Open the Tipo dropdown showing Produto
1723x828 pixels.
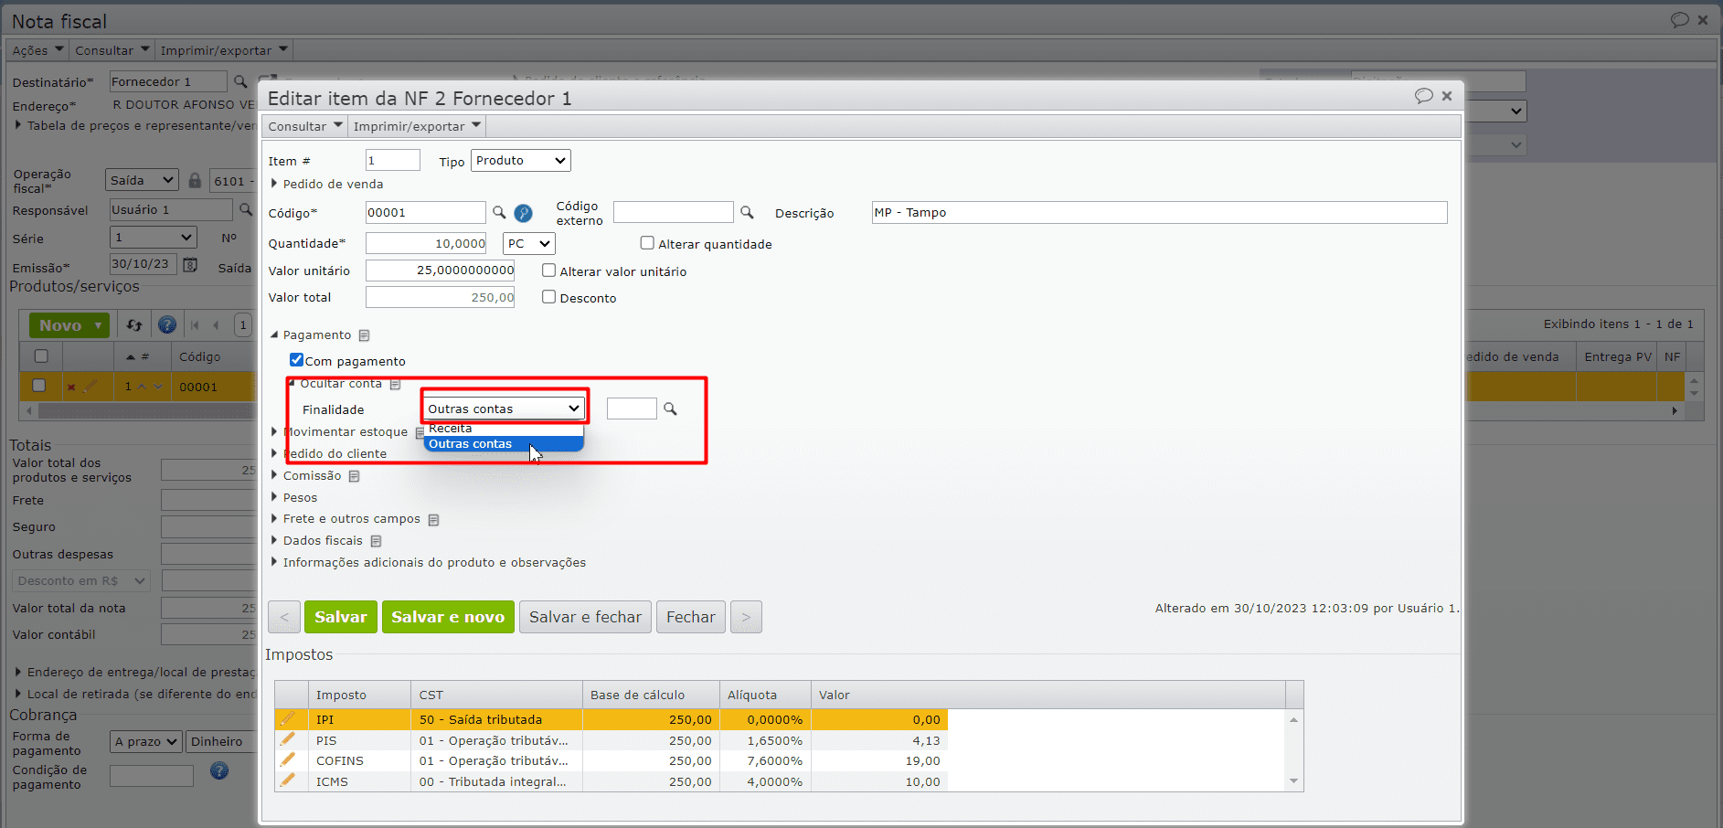tap(521, 161)
